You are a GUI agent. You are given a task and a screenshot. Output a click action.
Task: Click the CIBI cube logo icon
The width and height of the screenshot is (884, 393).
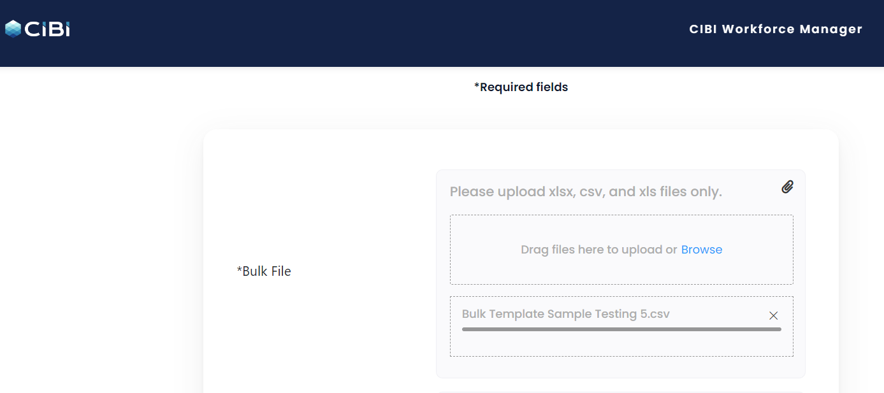click(13, 29)
